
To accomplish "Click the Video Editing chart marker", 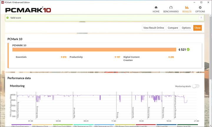I will pos(163,113).
